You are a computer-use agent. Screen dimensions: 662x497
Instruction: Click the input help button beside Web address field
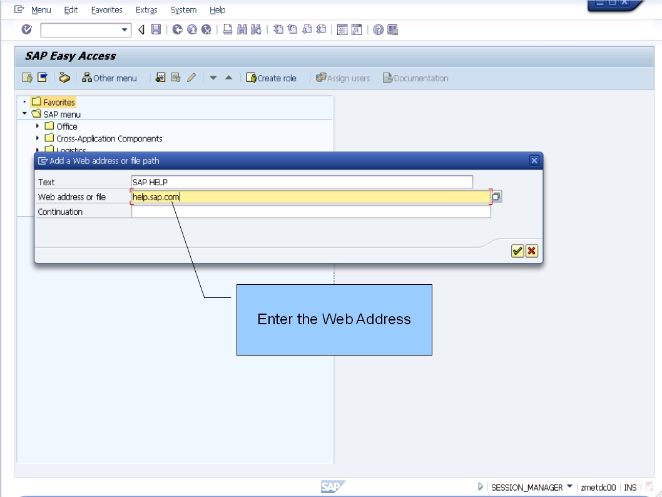pos(497,197)
